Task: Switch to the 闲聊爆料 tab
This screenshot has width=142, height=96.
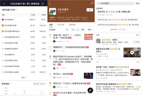Action: [72, 25]
